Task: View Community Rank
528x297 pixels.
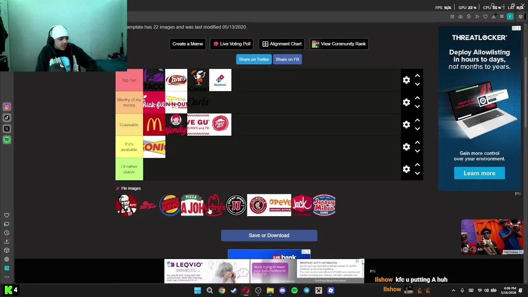Action: [x=339, y=44]
